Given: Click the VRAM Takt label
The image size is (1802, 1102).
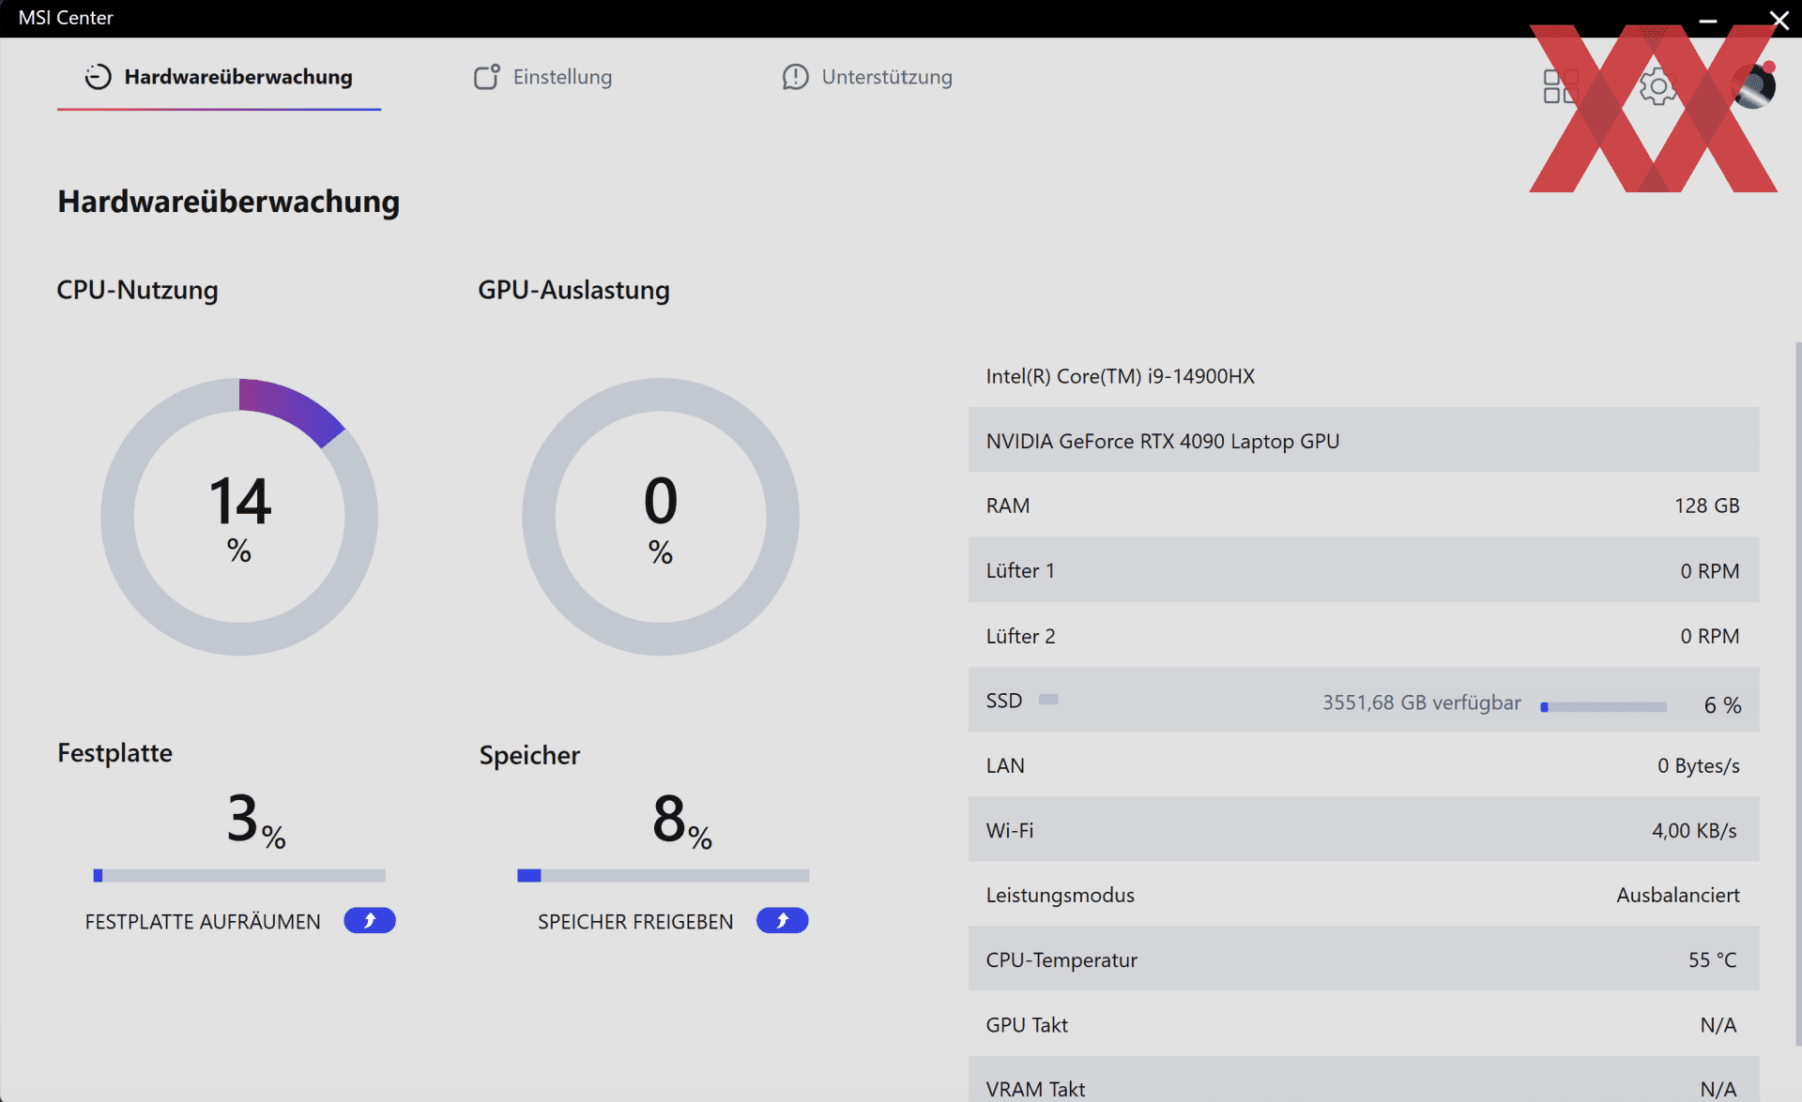Looking at the screenshot, I should click(x=1035, y=1090).
